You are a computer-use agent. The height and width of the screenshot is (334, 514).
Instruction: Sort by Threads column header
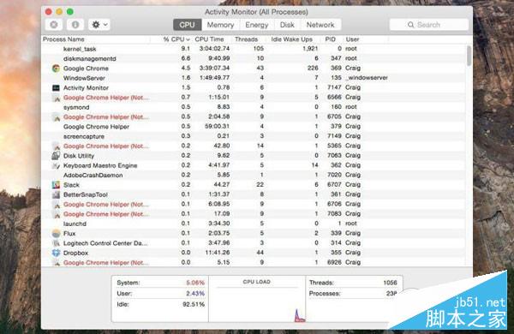coord(246,39)
